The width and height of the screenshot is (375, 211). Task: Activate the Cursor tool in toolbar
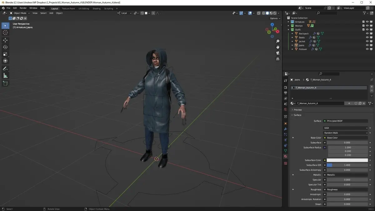(5, 33)
